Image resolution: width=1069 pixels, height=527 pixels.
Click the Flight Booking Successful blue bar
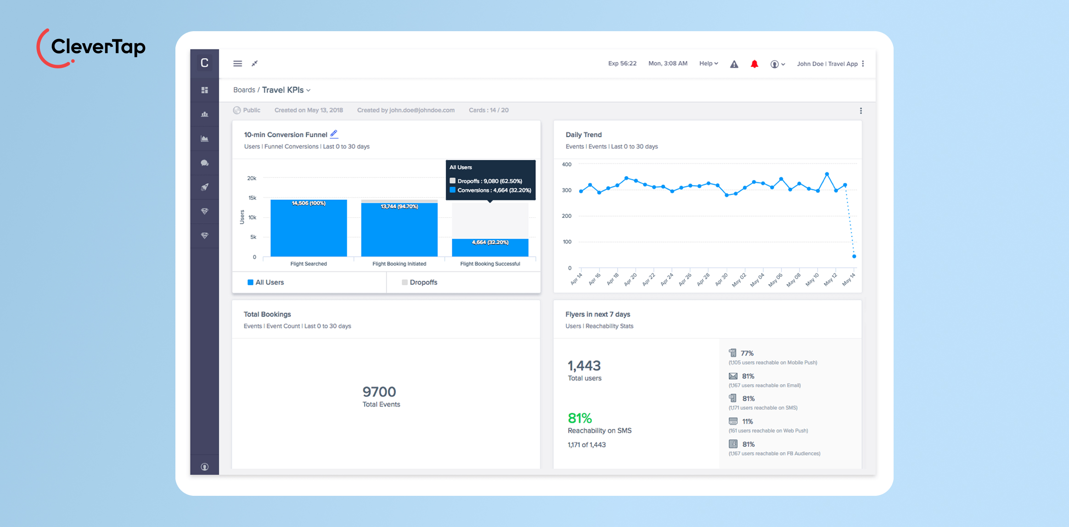[x=490, y=248]
